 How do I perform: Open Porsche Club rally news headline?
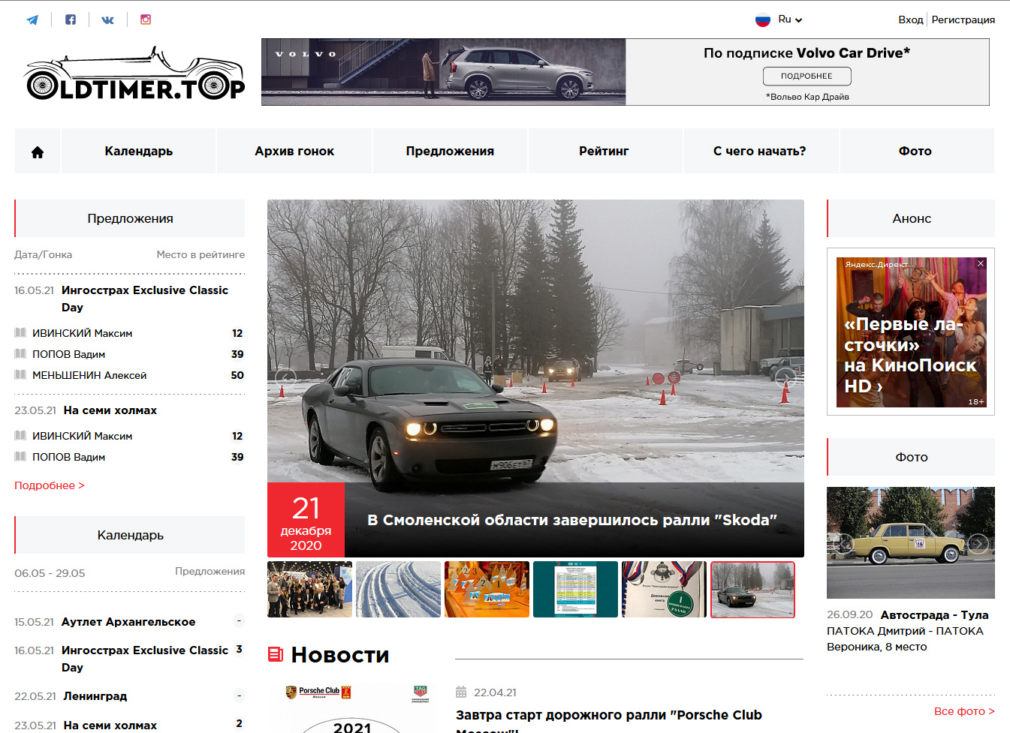[609, 720]
